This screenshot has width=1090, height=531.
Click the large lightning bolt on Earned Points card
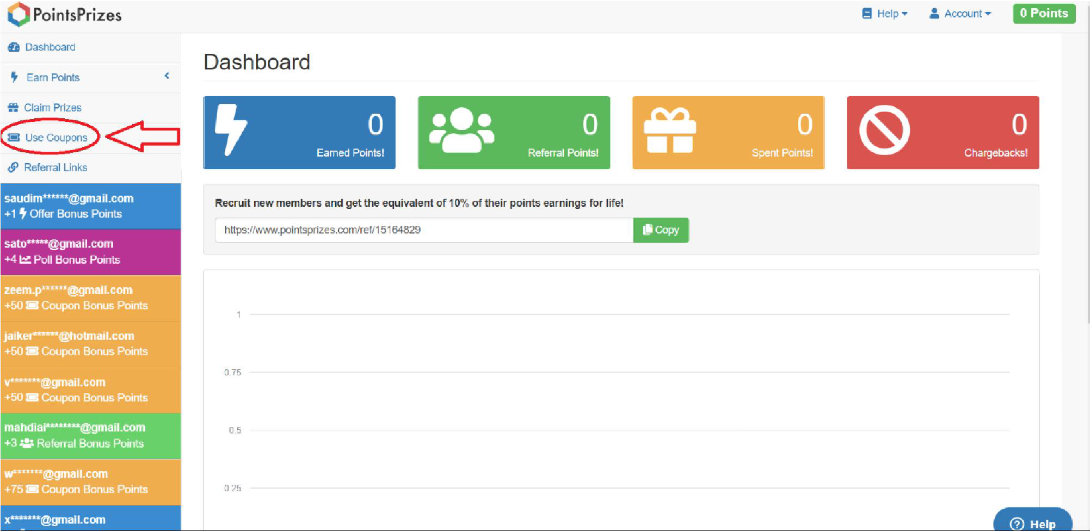coord(231,130)
